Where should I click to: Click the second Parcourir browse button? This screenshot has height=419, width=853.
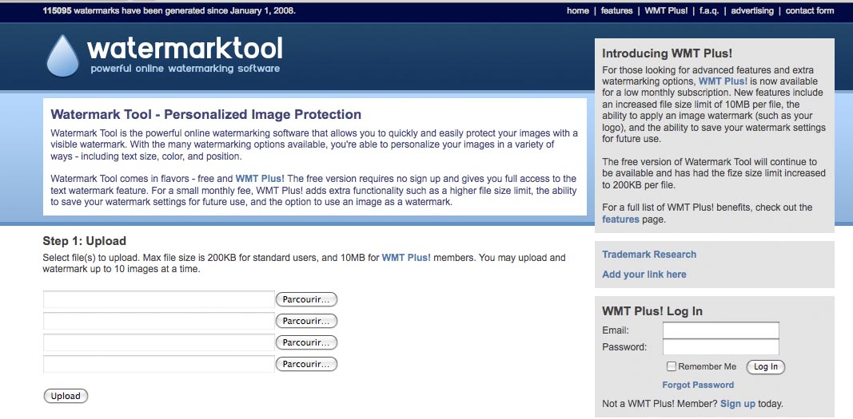(306, 322)
